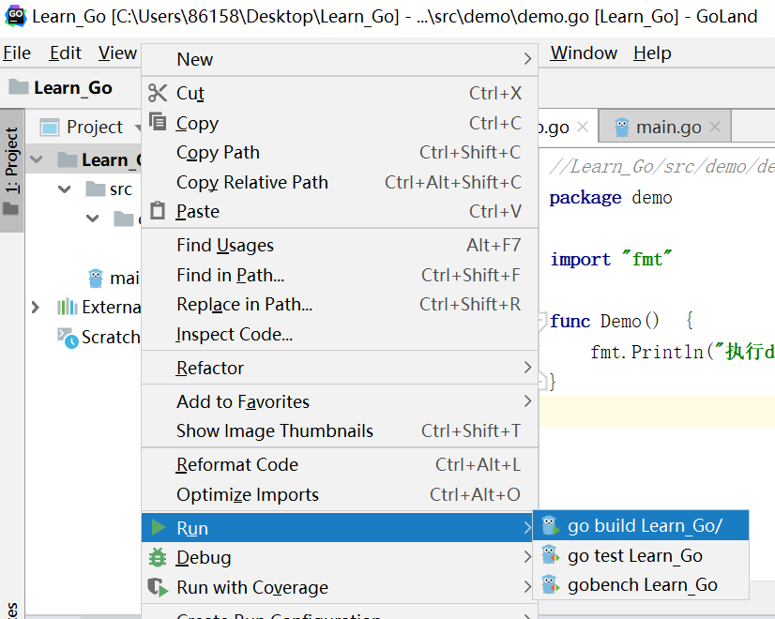Open the New submenu arrow
This screenshot has height=619, width=775.
click(527, 59)
